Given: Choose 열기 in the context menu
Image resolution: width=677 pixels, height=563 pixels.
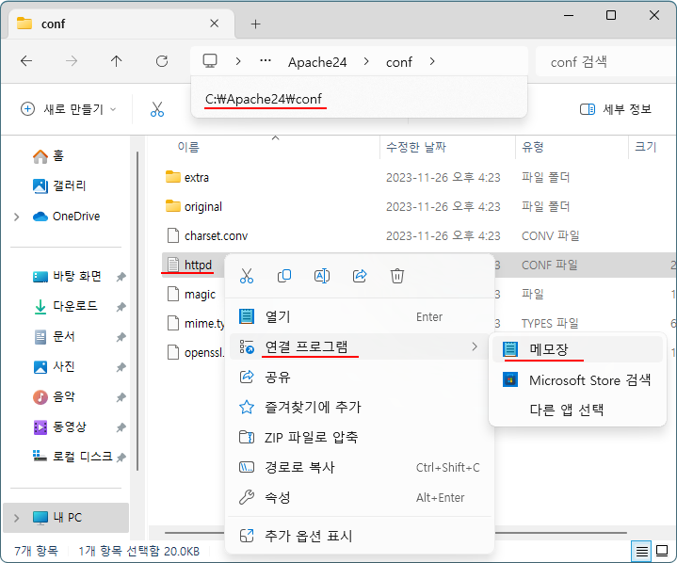Looking at the screenshot, I should [x=360, y=317].
